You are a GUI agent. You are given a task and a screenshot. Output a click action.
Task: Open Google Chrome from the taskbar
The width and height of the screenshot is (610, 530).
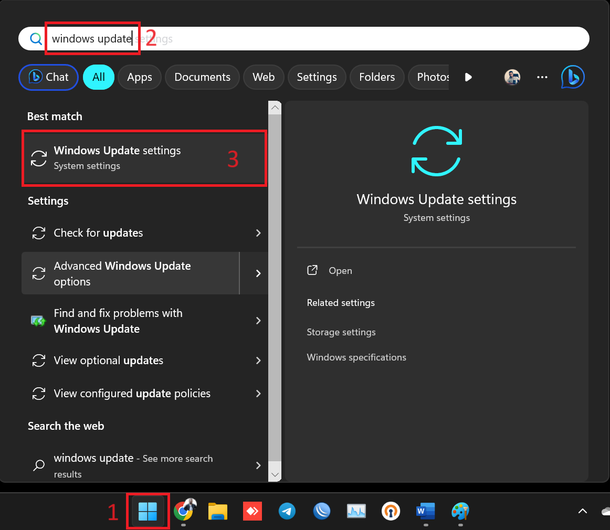tap(184, 511)
